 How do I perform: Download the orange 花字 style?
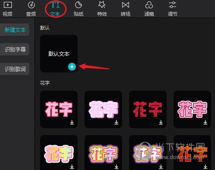tap(205, 167)
